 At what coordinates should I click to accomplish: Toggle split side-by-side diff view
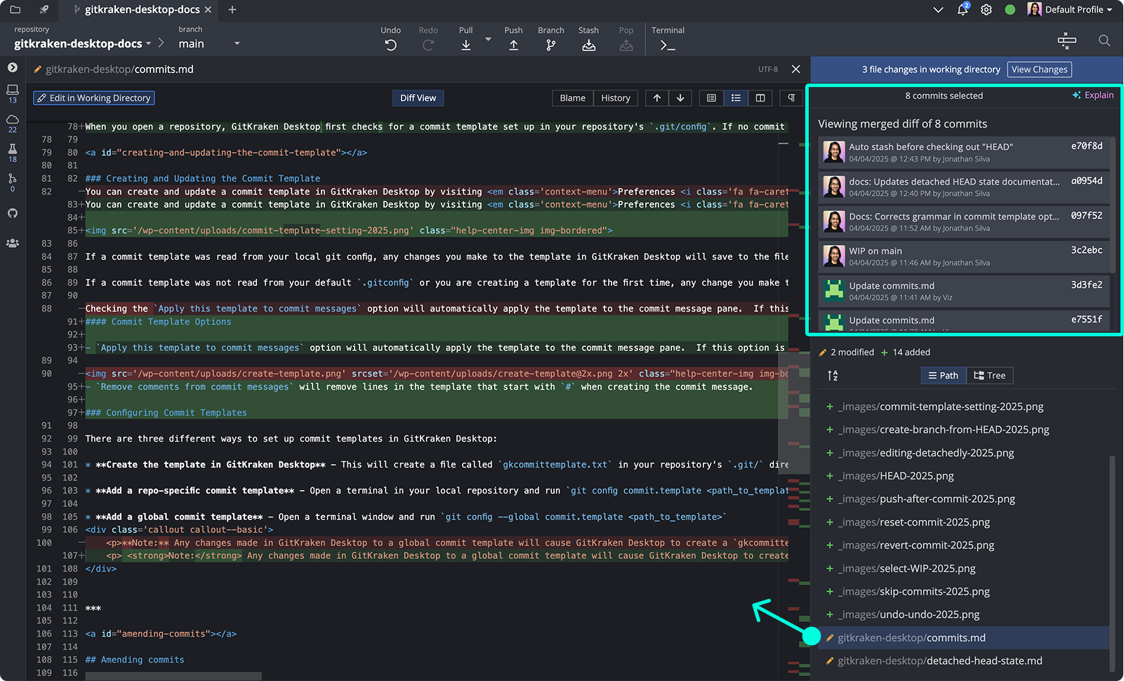point(760,98)
